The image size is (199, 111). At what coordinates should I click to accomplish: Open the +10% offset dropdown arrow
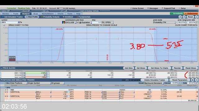pyautogui.click(x=49, y=73)
